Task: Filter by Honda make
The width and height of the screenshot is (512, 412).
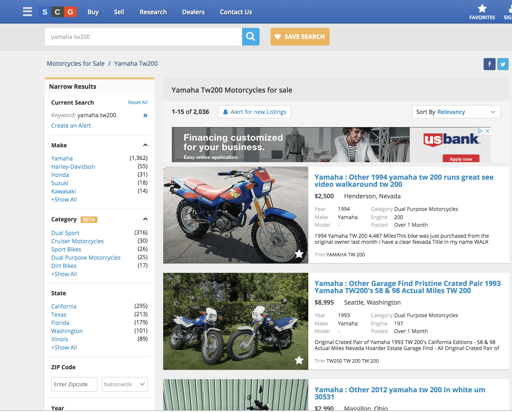Action: tap(60, 175)
